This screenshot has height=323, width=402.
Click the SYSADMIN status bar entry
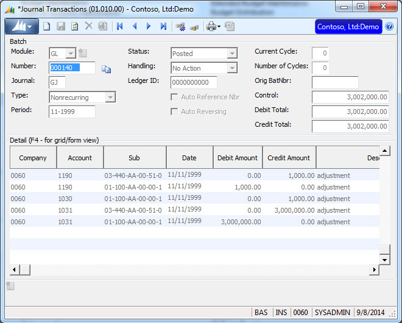tap(333, 312)
